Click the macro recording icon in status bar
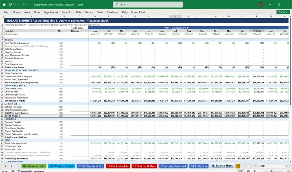 coord(13,171)
